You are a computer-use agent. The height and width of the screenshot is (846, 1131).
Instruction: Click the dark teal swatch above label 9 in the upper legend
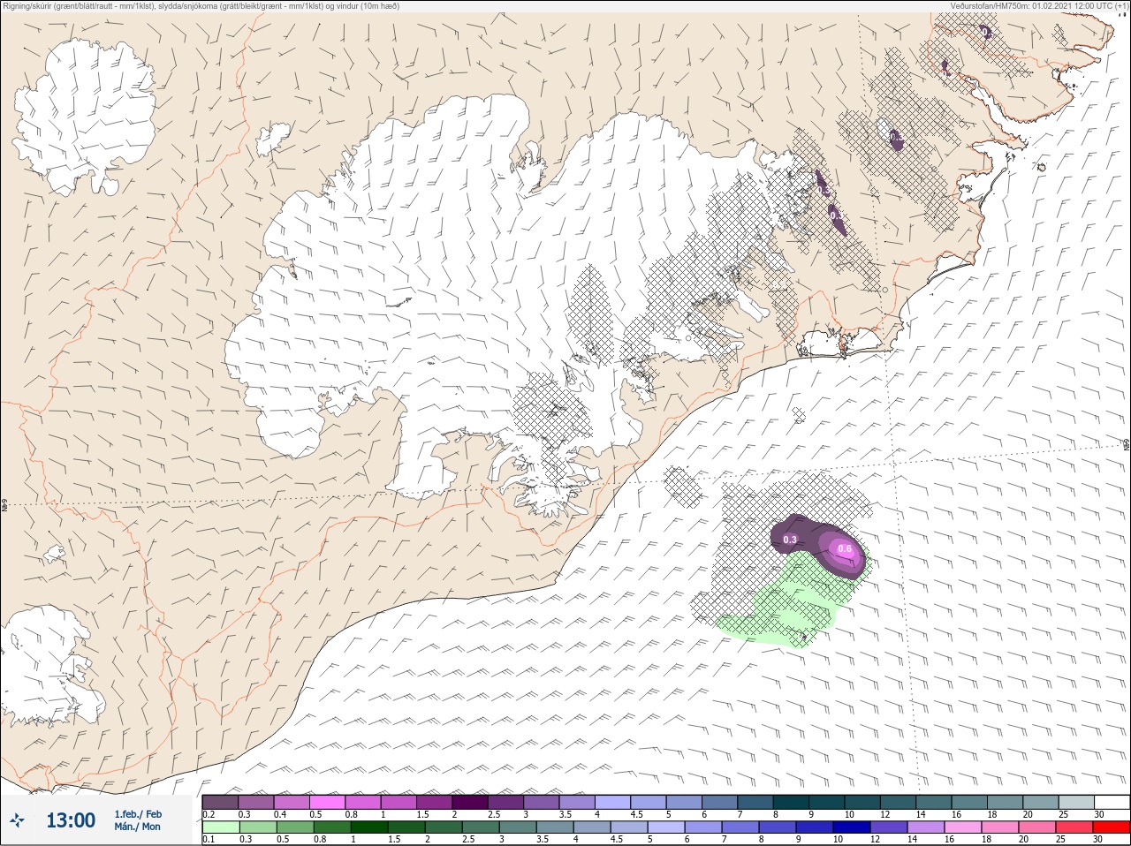tap(827, 802)
